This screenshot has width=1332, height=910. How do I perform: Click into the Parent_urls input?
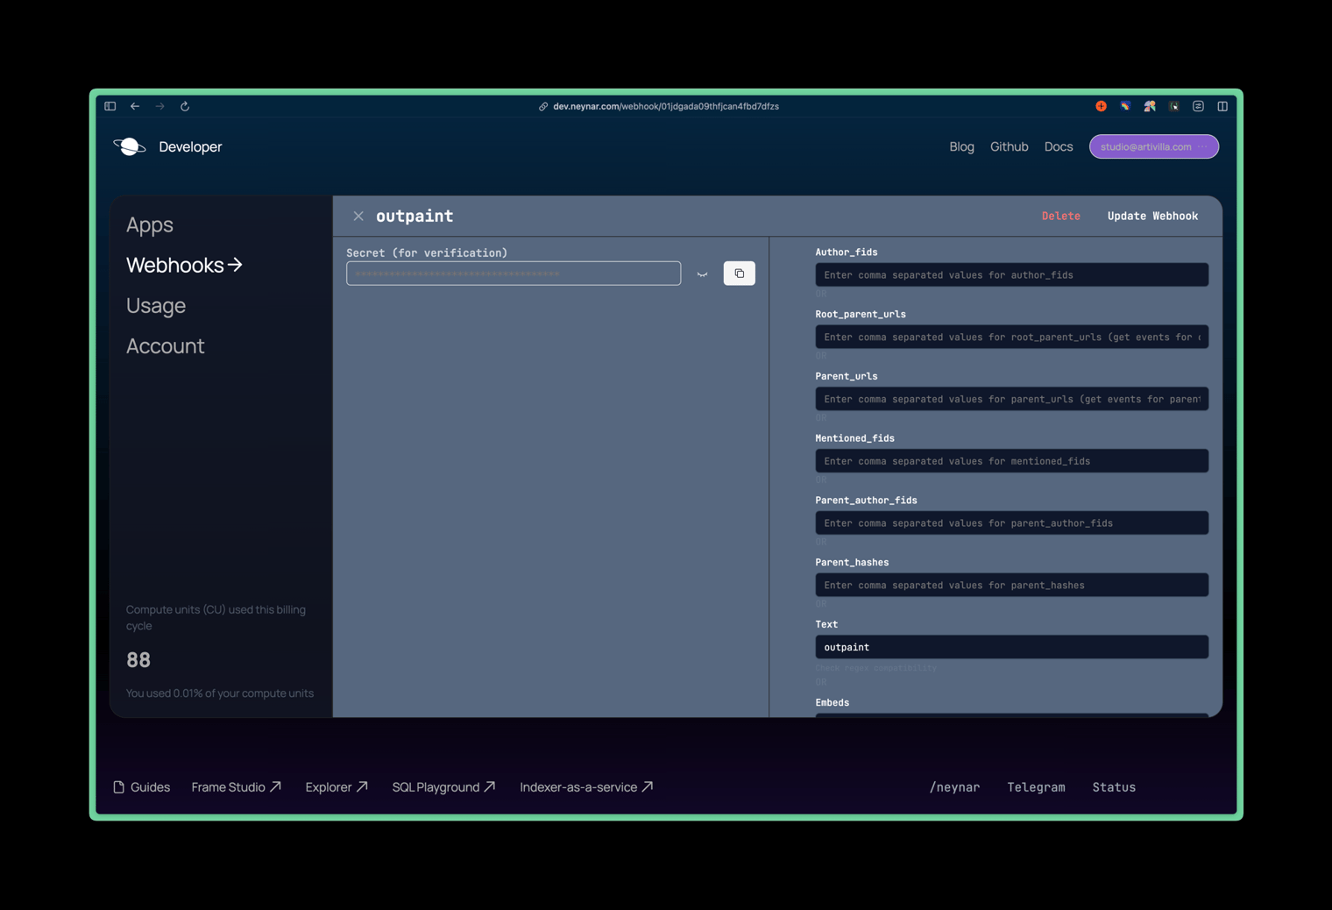pyautogui.click(x=1012, y=399)
